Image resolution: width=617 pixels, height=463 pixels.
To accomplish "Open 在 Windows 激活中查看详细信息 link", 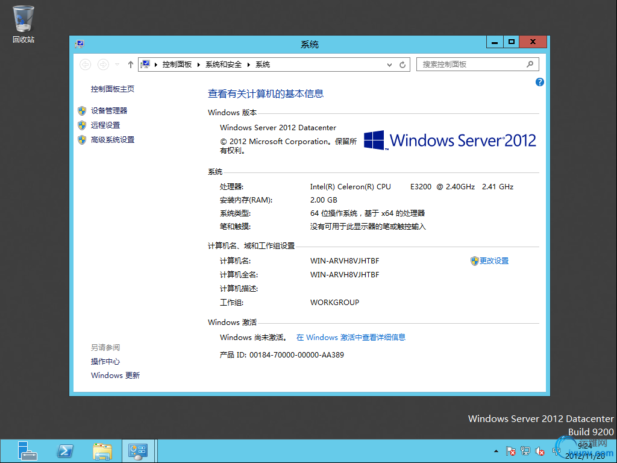I will tap(351, 338).
